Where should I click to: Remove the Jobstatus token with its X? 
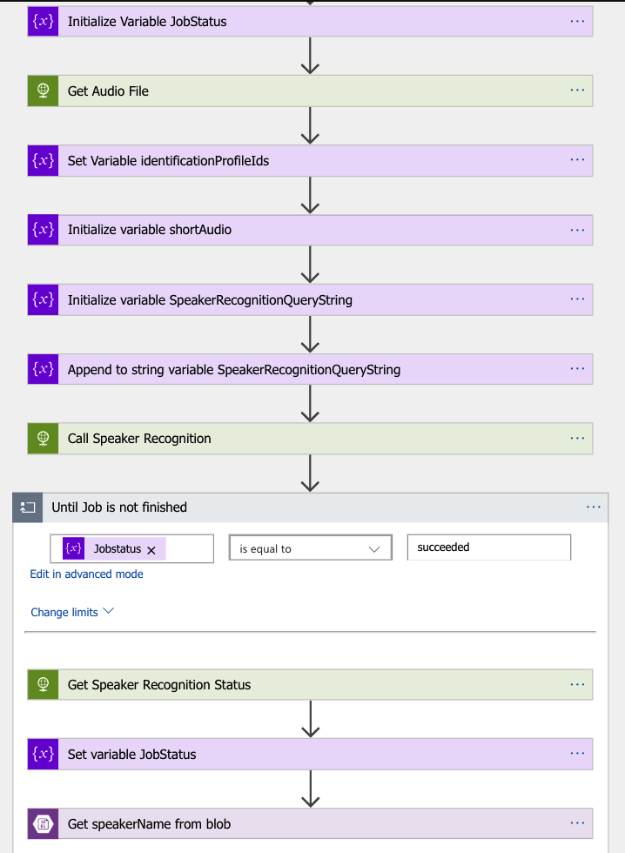[x=151, y=550]
